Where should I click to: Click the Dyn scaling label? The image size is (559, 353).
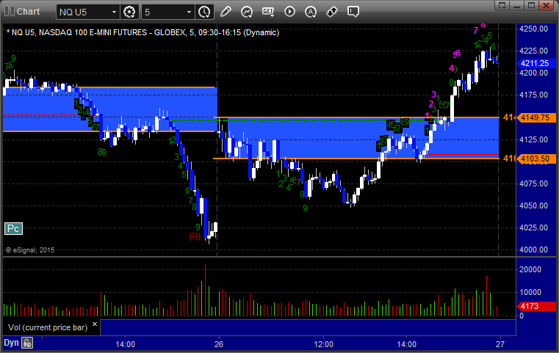point(11,343)
